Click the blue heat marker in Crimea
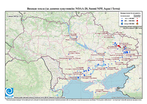The width and height of the screenshot is (147, 104). (x=96, y=93)
